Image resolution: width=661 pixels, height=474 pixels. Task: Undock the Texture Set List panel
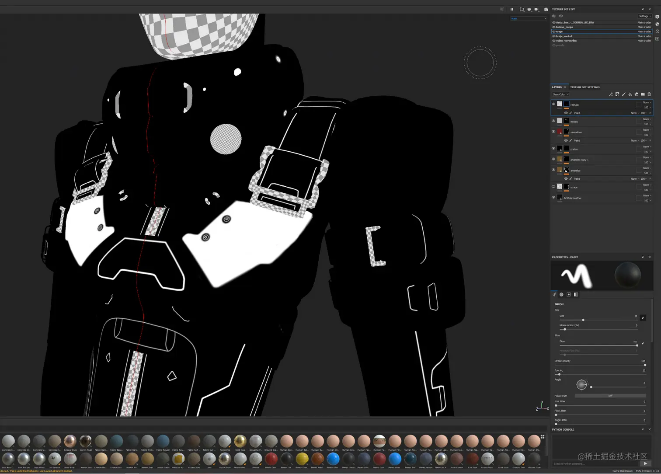(643, 9)
